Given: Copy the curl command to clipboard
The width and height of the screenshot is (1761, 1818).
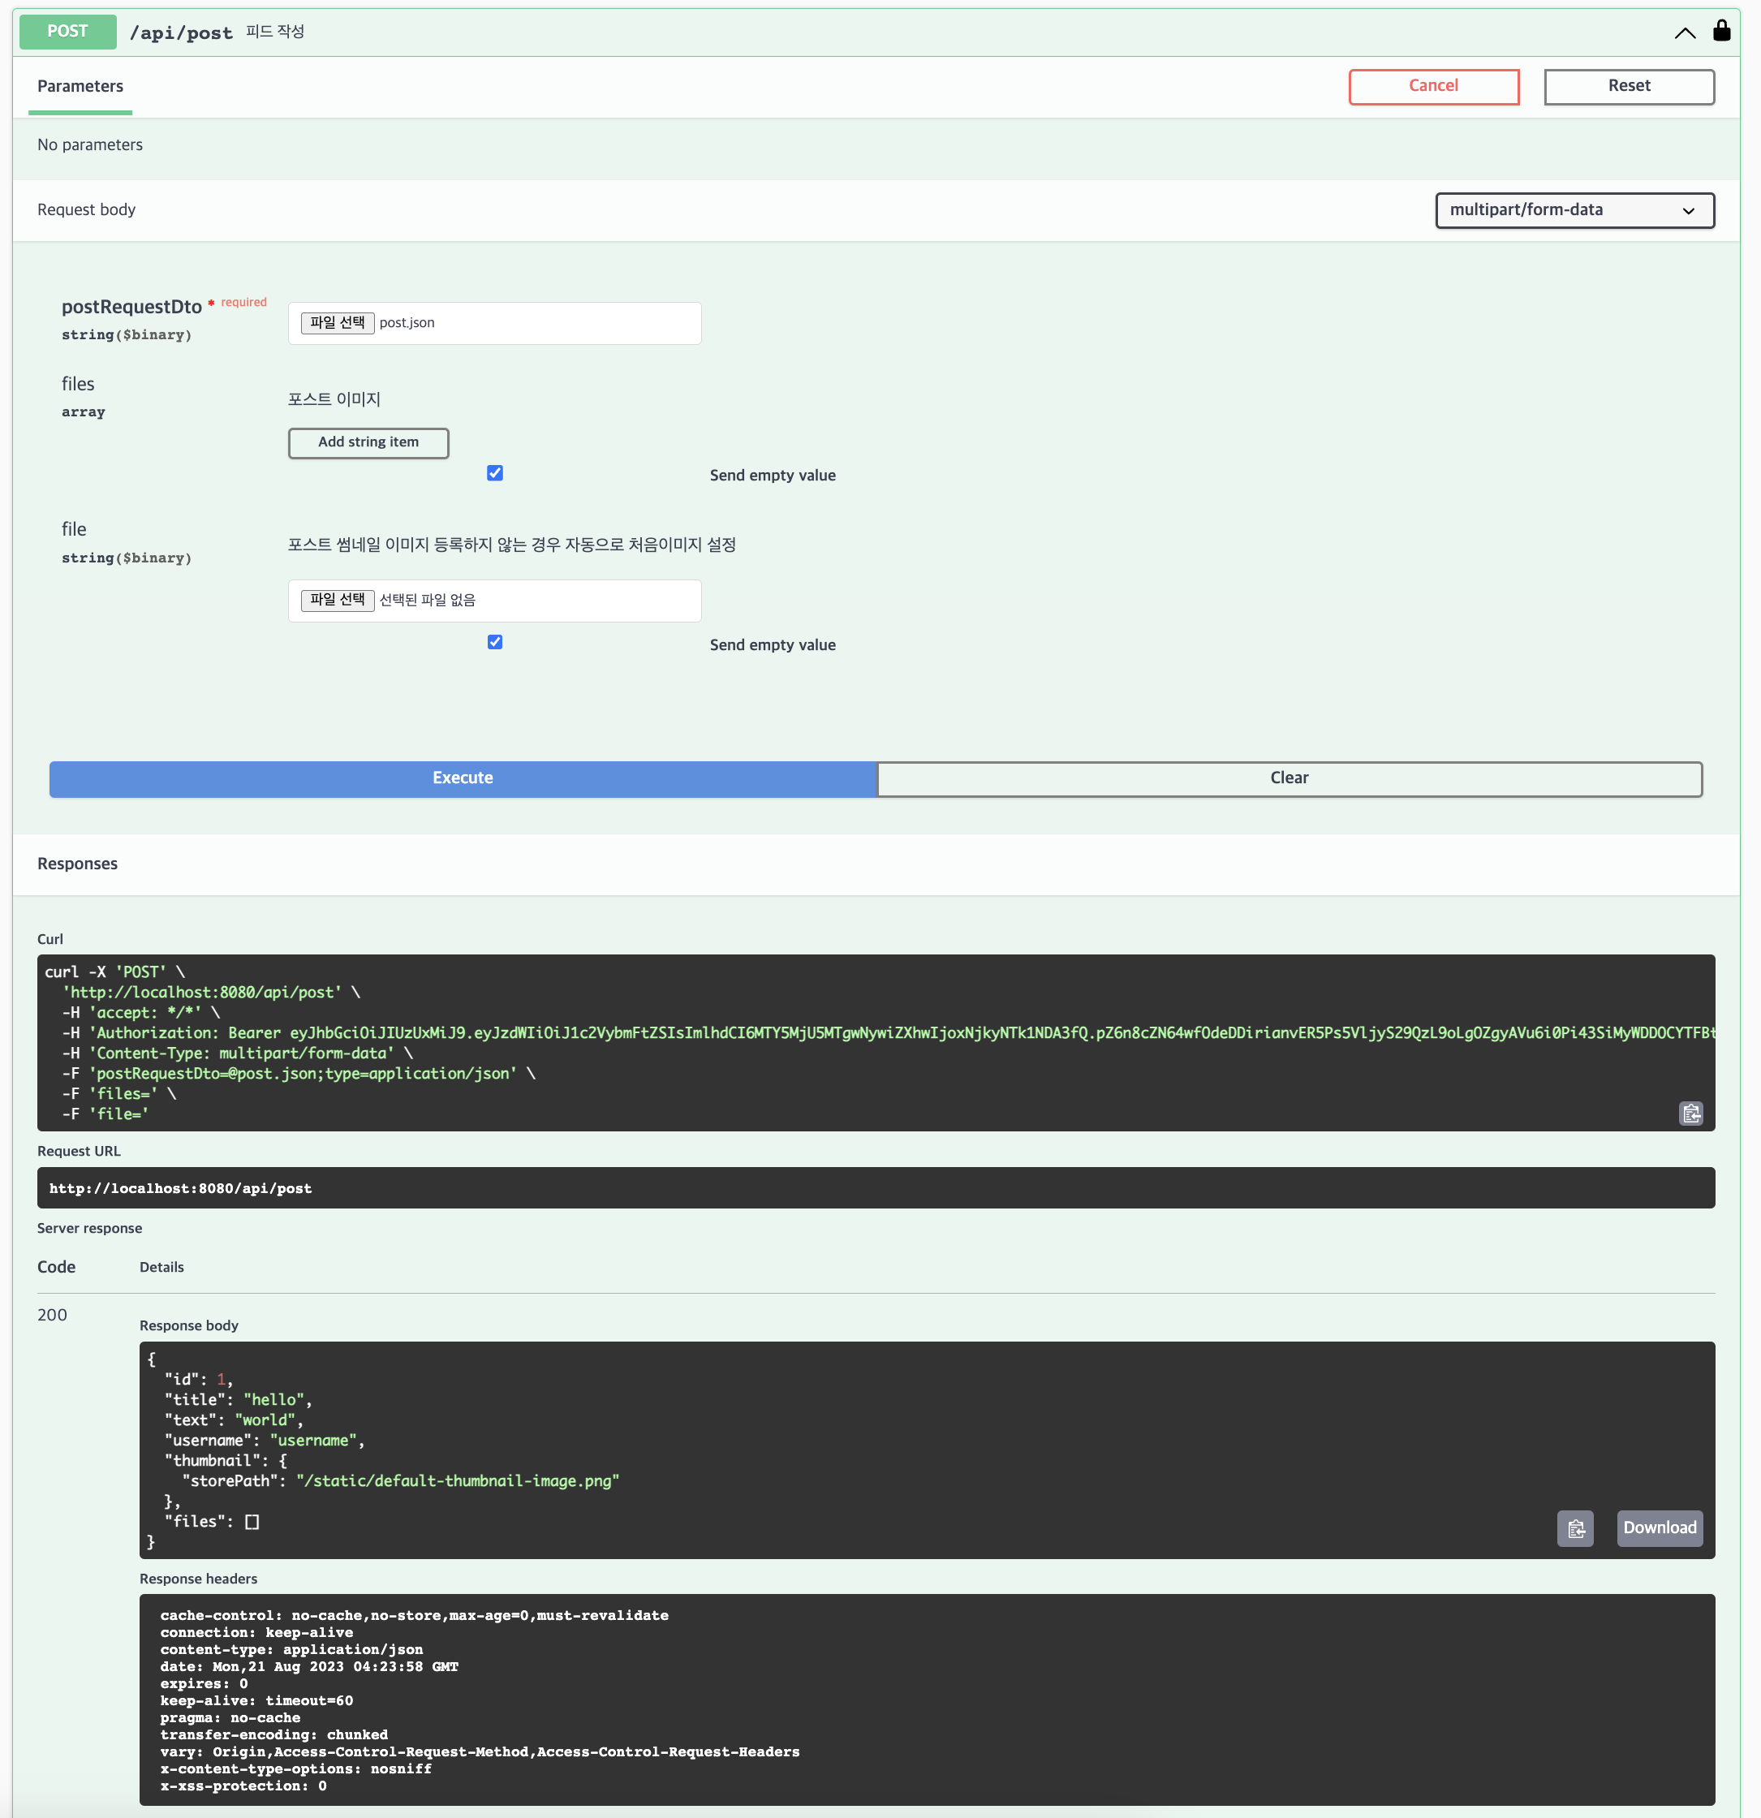Looking at the screenshot, I should (x=1690, y=1113).
